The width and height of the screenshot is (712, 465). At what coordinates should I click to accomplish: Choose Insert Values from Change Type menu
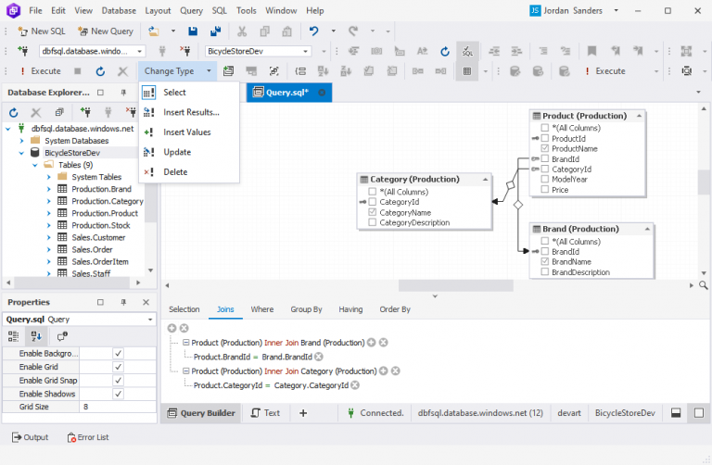pos(186,132)
